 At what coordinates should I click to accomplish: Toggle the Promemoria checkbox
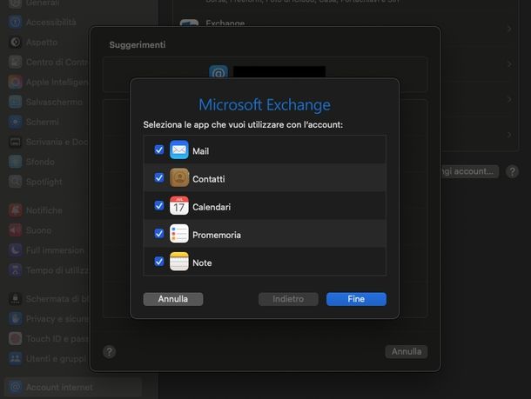click(x=159, y=234)
